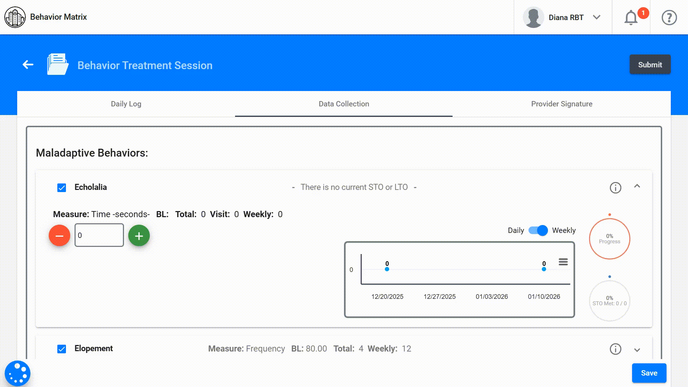Uncheck the Elopement checkbox

(x=62, y=349)
